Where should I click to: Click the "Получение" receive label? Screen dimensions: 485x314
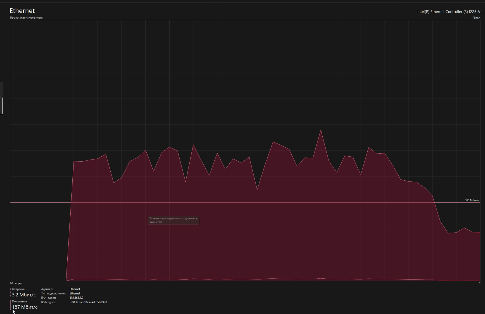(x=19, y=301)
